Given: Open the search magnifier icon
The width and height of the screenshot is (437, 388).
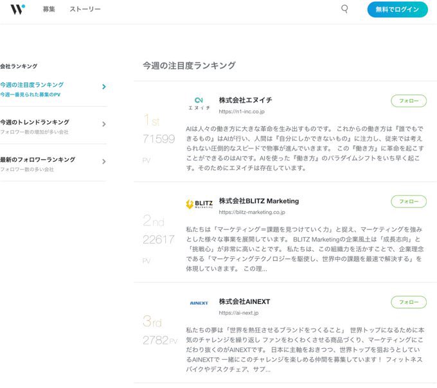Looking at the screenshot, I should coord(344,9).
